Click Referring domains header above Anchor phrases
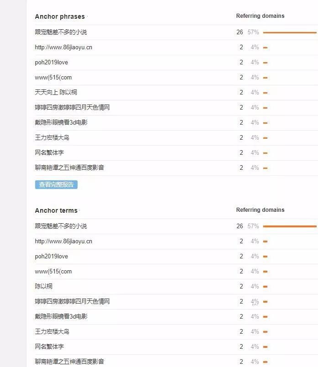The height and width of the screenshot is (367, 318). (260, 16)
